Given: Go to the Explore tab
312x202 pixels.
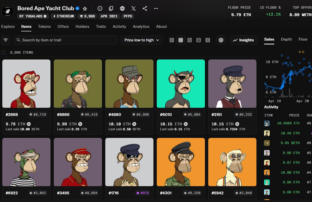Looking at the screenshot, I should pyautogui.click(x=8, y=27).
